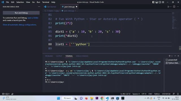Open Task View taskbar icon
Viewport: 181px width, 101px height.
[76, 98]
